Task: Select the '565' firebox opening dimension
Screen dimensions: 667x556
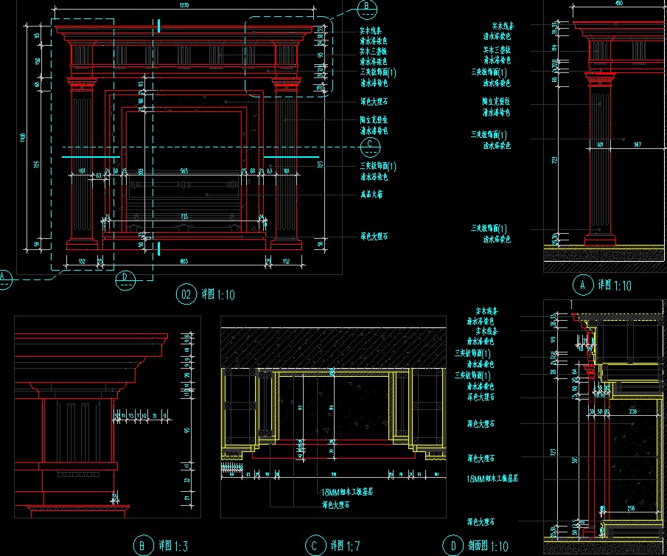Action: click(184, 171)
